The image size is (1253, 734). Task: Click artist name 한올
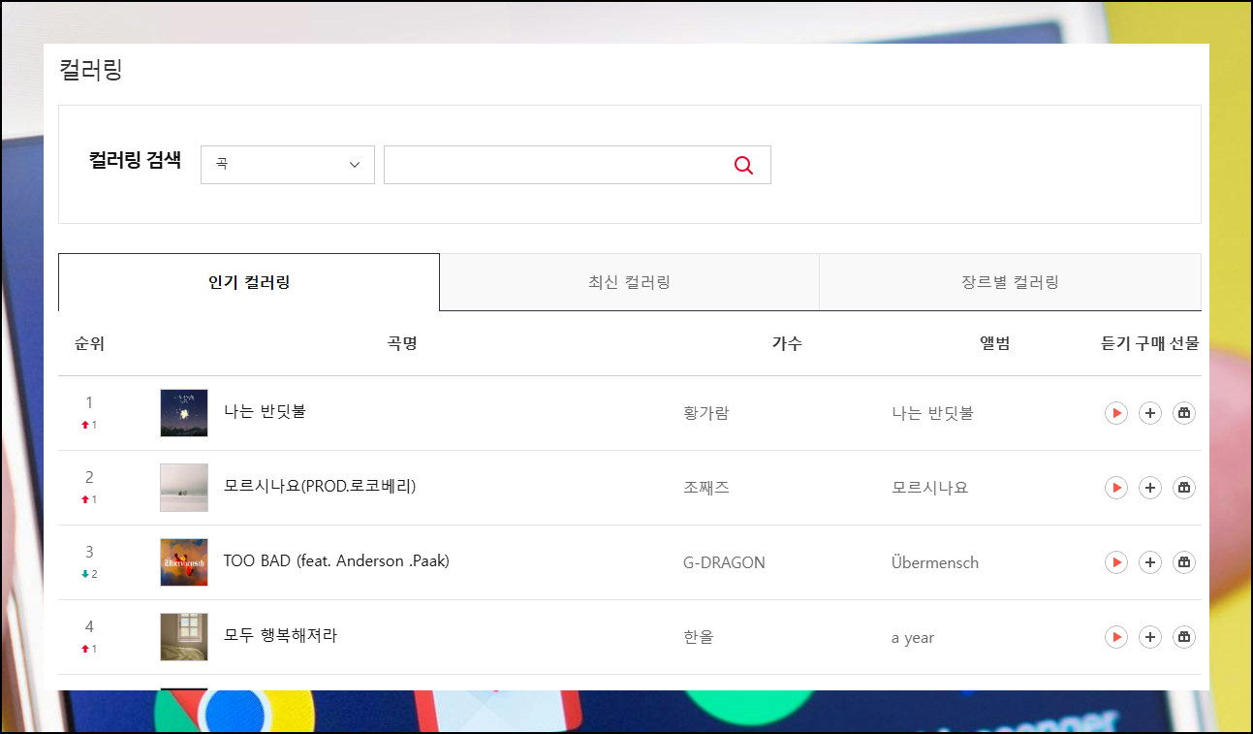(x=699, y=637)
